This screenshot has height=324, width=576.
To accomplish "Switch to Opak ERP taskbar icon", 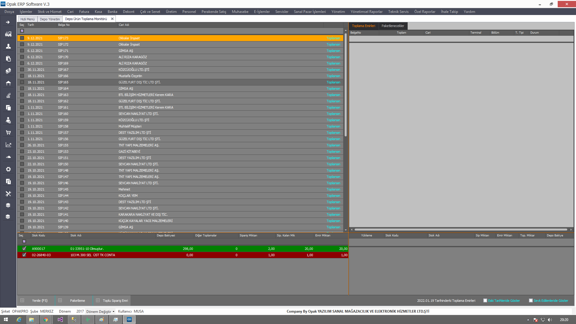I will (129, 319).
